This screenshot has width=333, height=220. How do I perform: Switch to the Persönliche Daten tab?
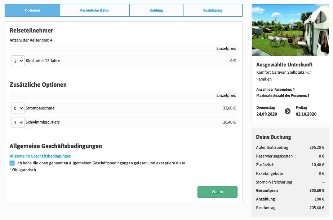(x=95, y=10)
